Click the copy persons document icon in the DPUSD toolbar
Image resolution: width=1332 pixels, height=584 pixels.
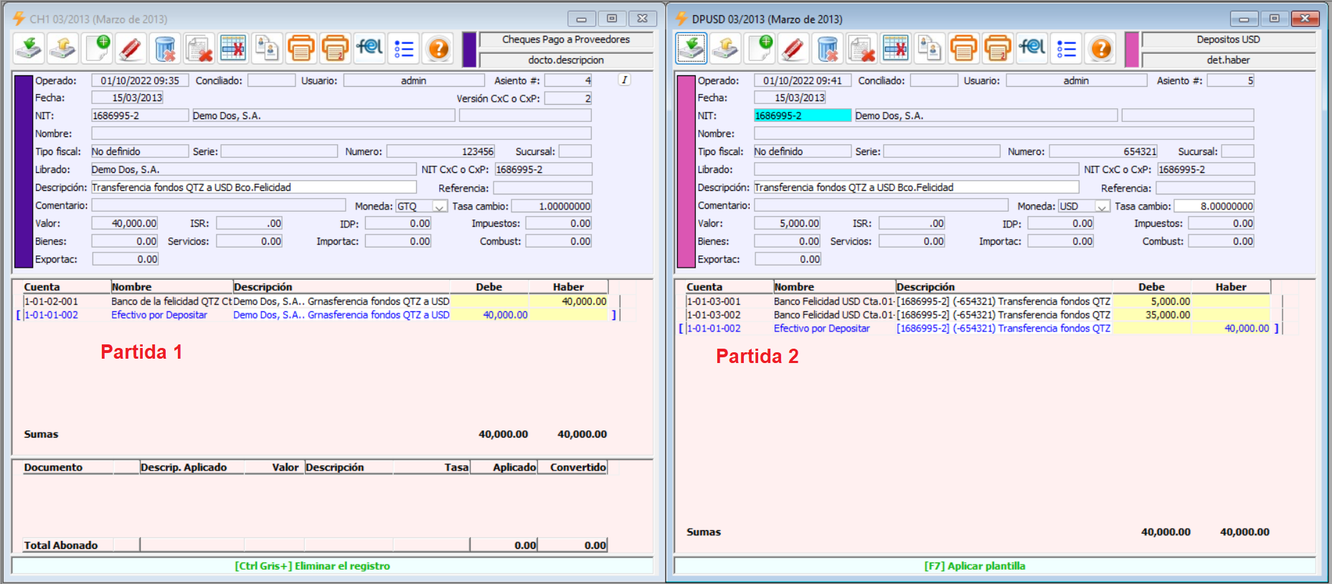[x=930, y=49]
